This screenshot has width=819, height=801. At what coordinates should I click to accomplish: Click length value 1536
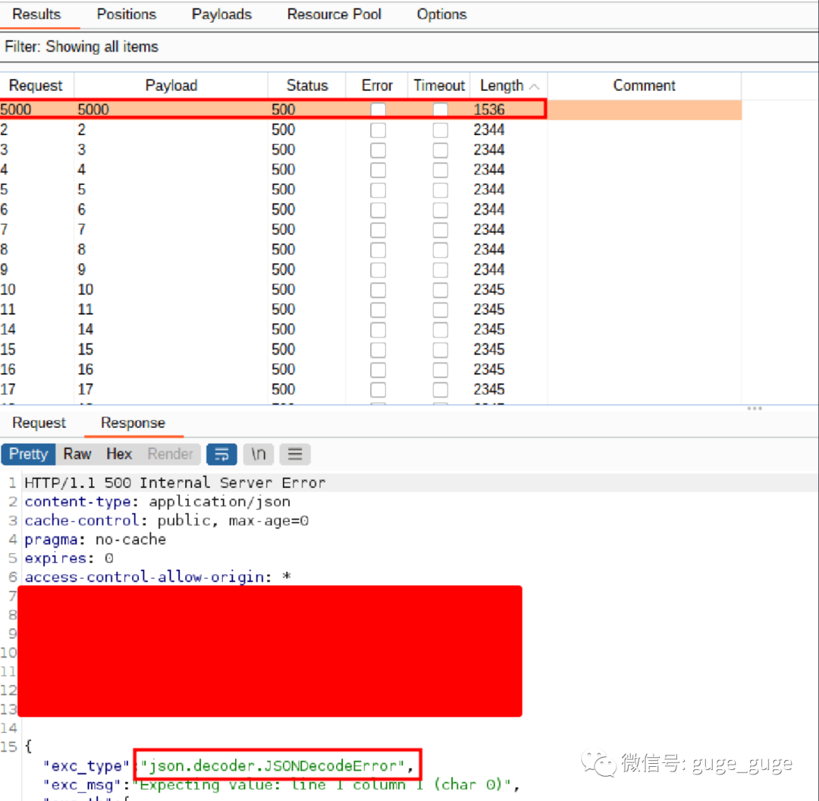(489, 110)
